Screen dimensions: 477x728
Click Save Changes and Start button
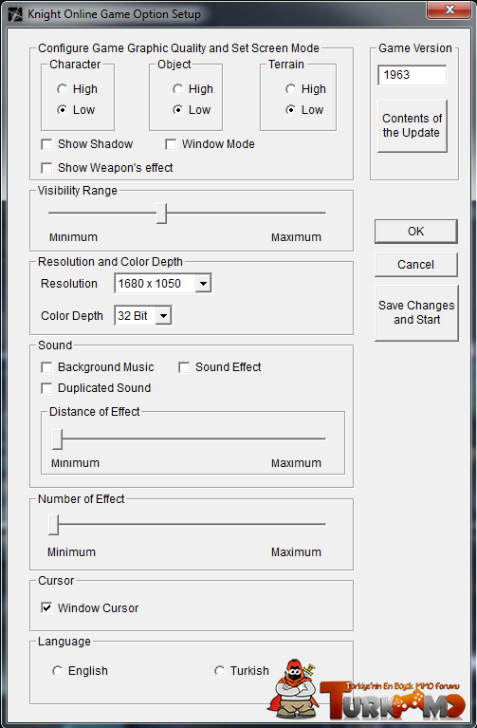click(x=416, y=313)
